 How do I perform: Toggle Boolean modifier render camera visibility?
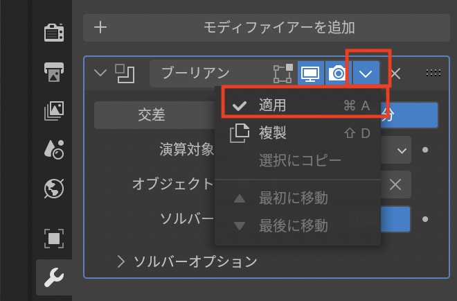point(337,73)
